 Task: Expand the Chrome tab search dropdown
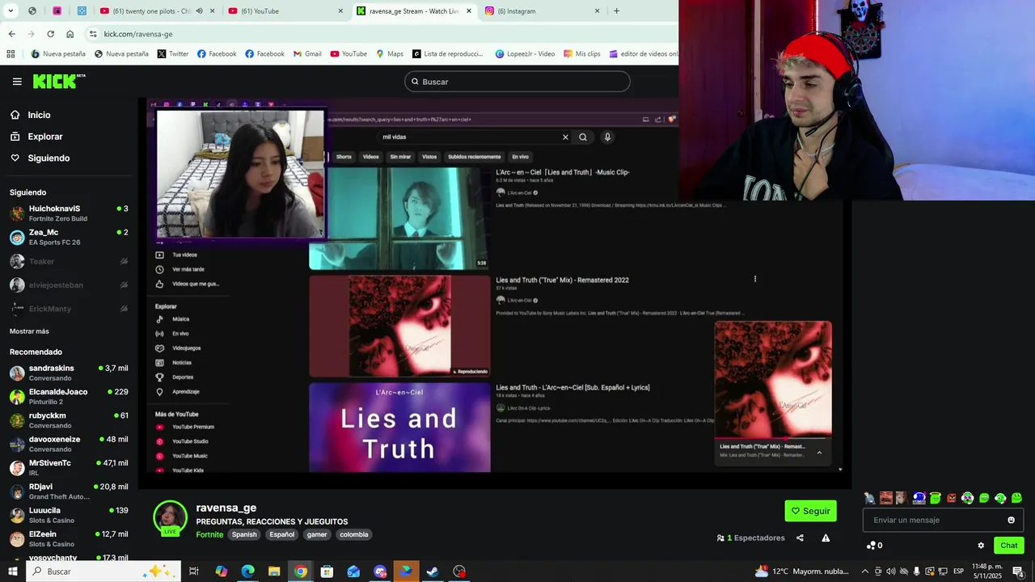(x=11, y=11)
